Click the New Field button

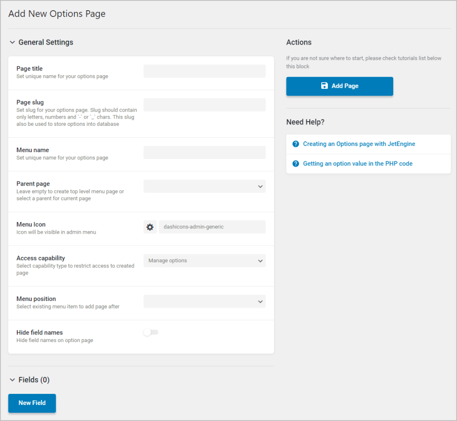(32, 403)
